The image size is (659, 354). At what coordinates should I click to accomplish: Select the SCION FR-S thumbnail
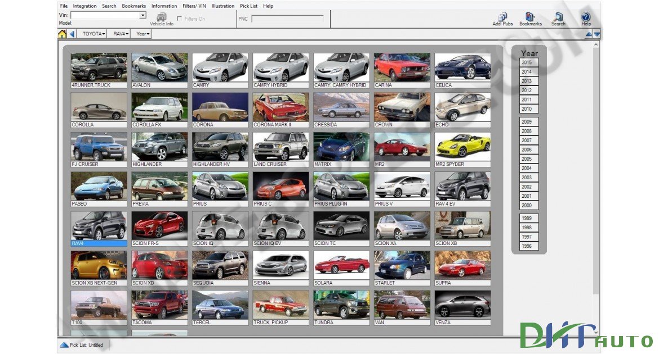point(159,229)
